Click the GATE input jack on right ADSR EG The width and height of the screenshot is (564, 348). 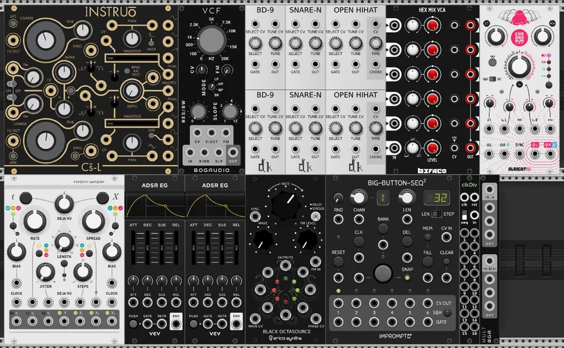point(207,324)
